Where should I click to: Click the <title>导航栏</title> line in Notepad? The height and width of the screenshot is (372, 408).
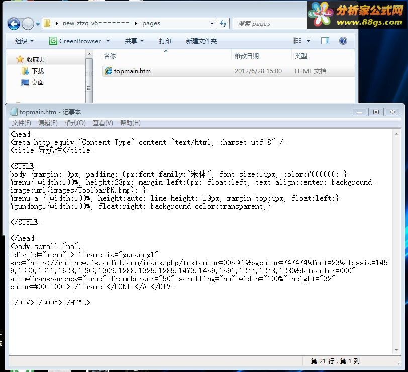(x=52, y=150)
